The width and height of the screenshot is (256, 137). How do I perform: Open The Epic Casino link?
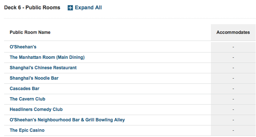27,130
